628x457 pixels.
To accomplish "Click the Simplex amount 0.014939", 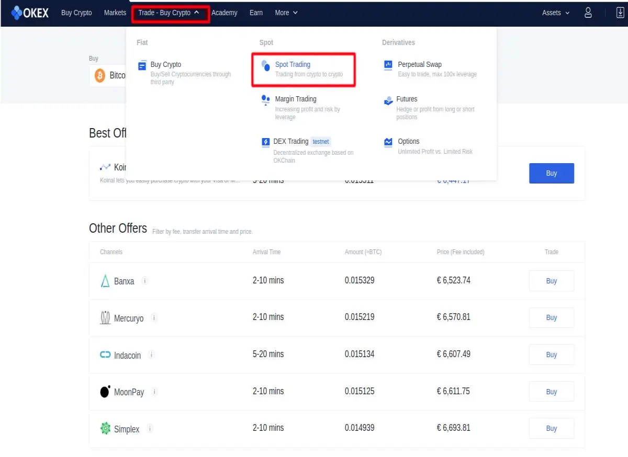I will (360, 428).
